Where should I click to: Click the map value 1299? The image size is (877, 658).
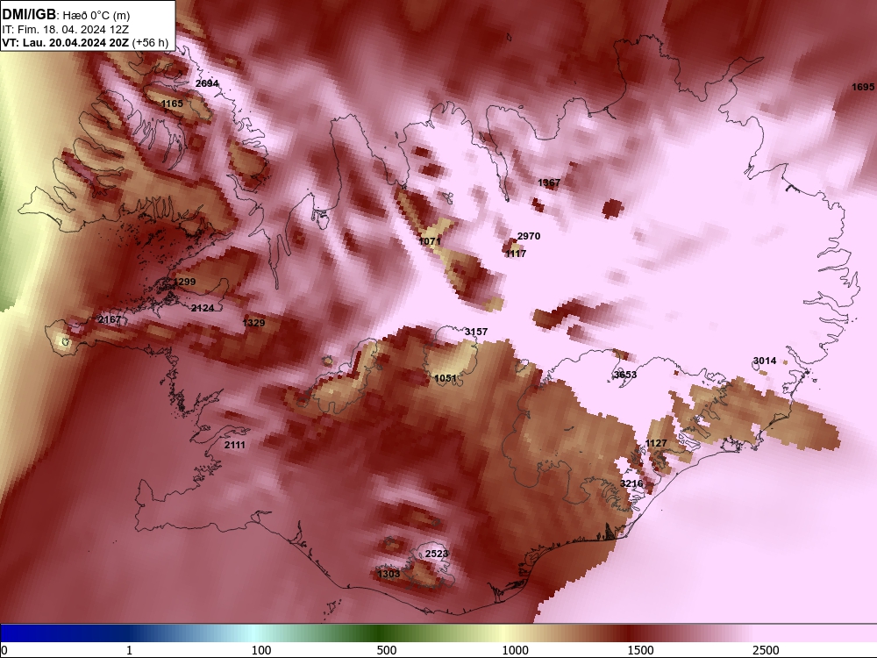[x=184, y=282]
